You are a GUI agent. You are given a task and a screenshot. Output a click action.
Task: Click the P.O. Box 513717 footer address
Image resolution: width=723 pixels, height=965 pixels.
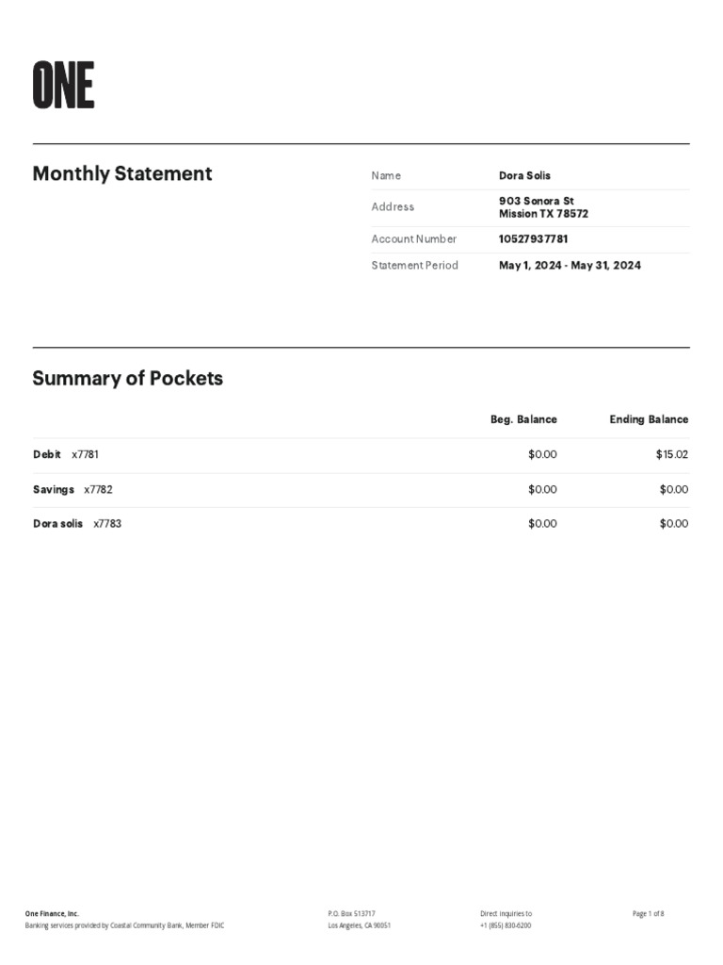point(351,913)
